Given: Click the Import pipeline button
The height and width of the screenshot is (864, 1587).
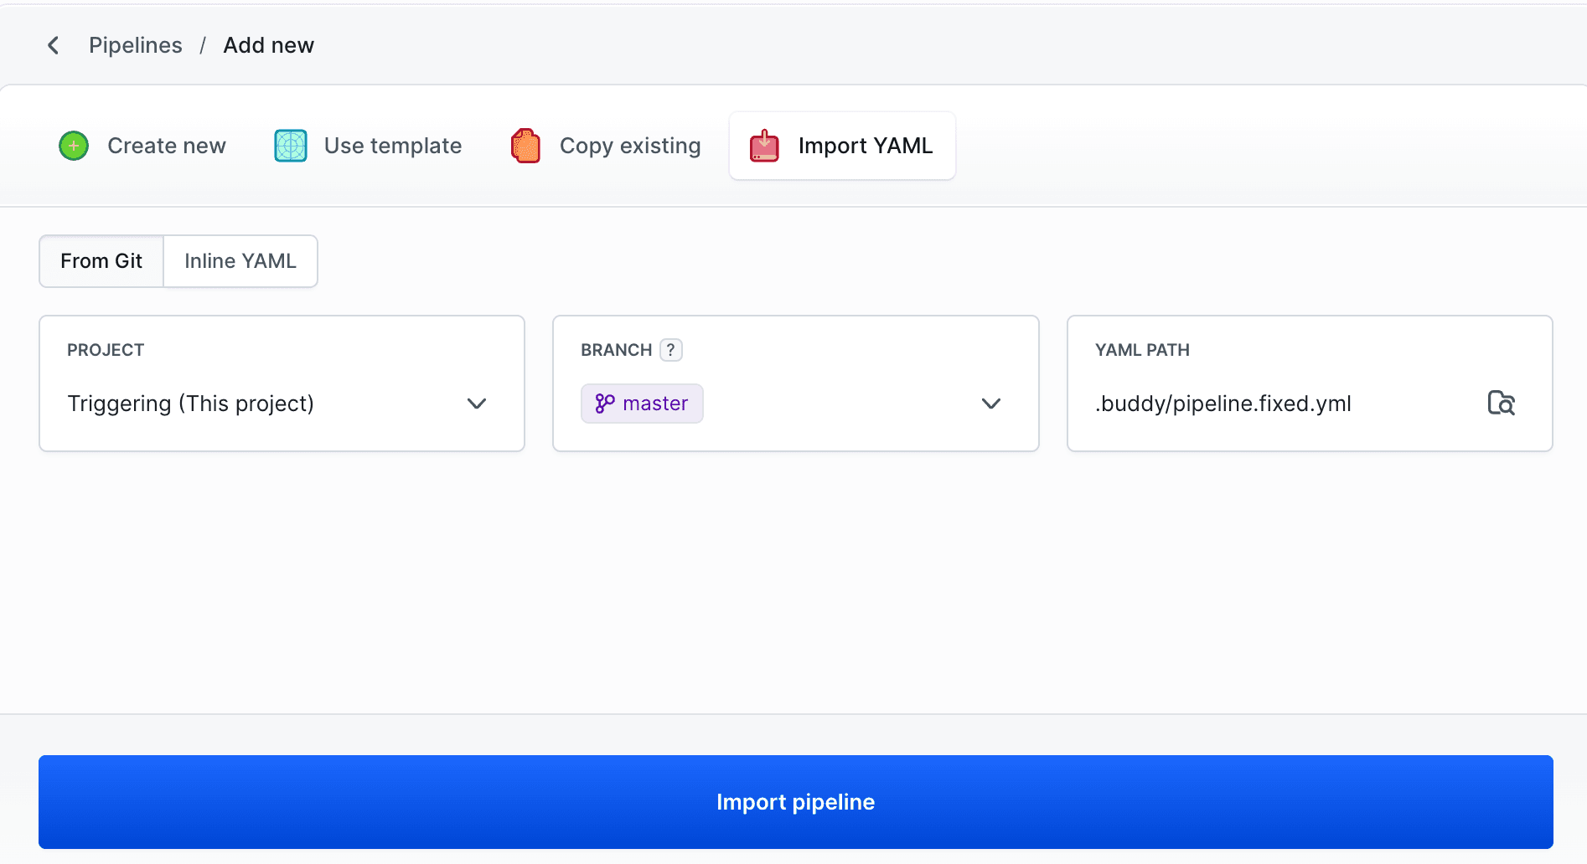Looking at the screenshot, I should click(793, 801).
